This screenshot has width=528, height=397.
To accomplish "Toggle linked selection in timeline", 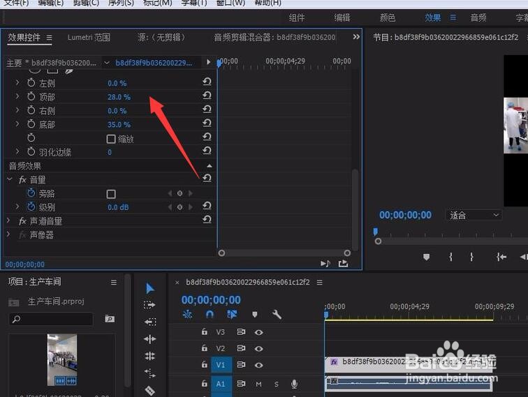I will tap(232, 314).
